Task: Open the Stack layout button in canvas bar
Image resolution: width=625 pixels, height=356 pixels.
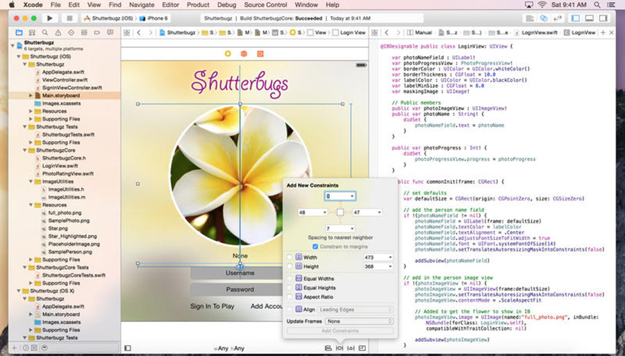Action: point(328,348)
